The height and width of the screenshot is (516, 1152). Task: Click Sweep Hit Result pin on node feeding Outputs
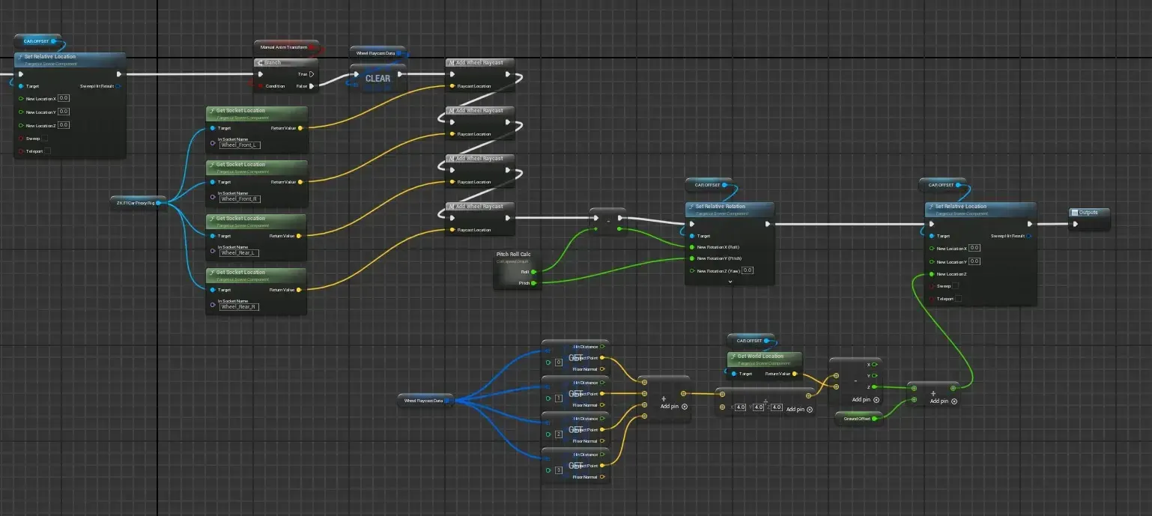click(x=1030, y=236)
